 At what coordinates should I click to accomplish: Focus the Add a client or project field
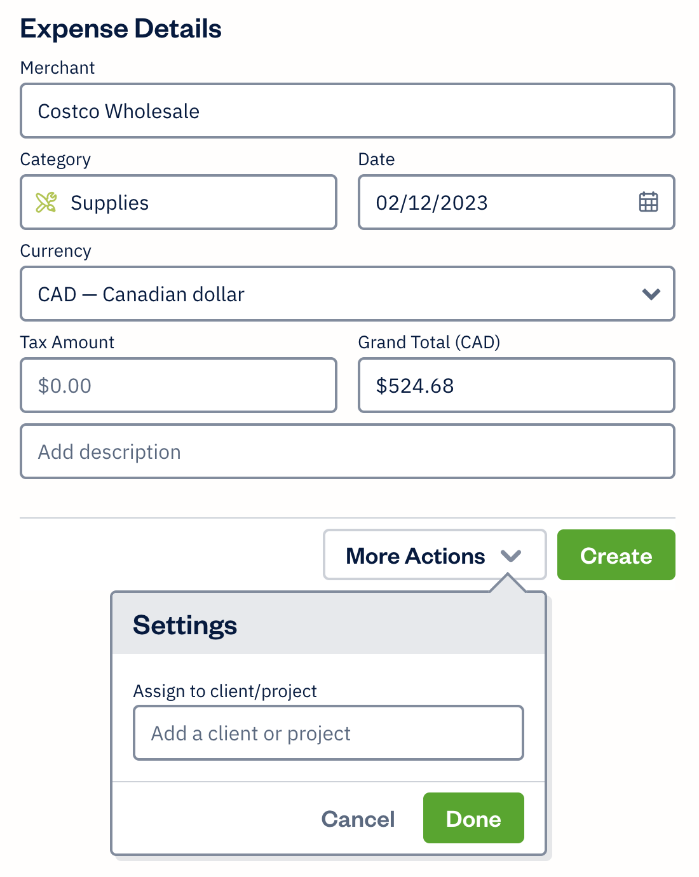[329, 733]
